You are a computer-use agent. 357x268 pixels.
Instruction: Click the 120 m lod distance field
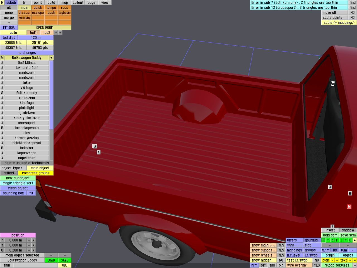36,38
